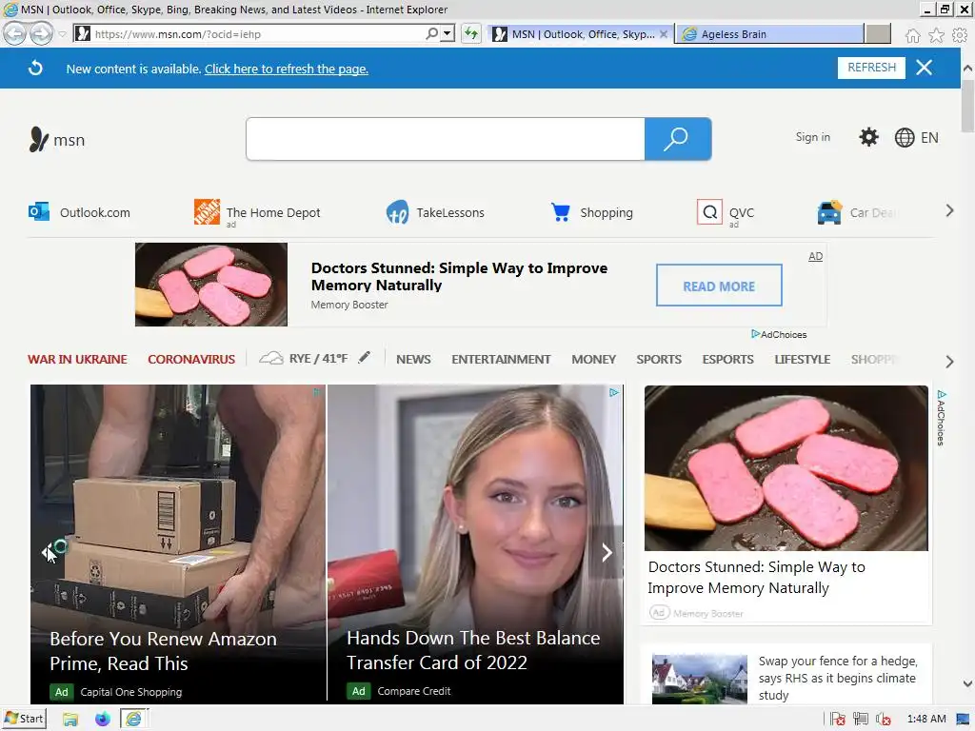Open 'Doctors Stunned' sidebar ad headline
This screenshot has width=975, height=731.
tap(756, 578)
